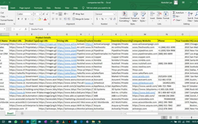Click Format Painter button
Screen dimensions: 198x124
7,20
